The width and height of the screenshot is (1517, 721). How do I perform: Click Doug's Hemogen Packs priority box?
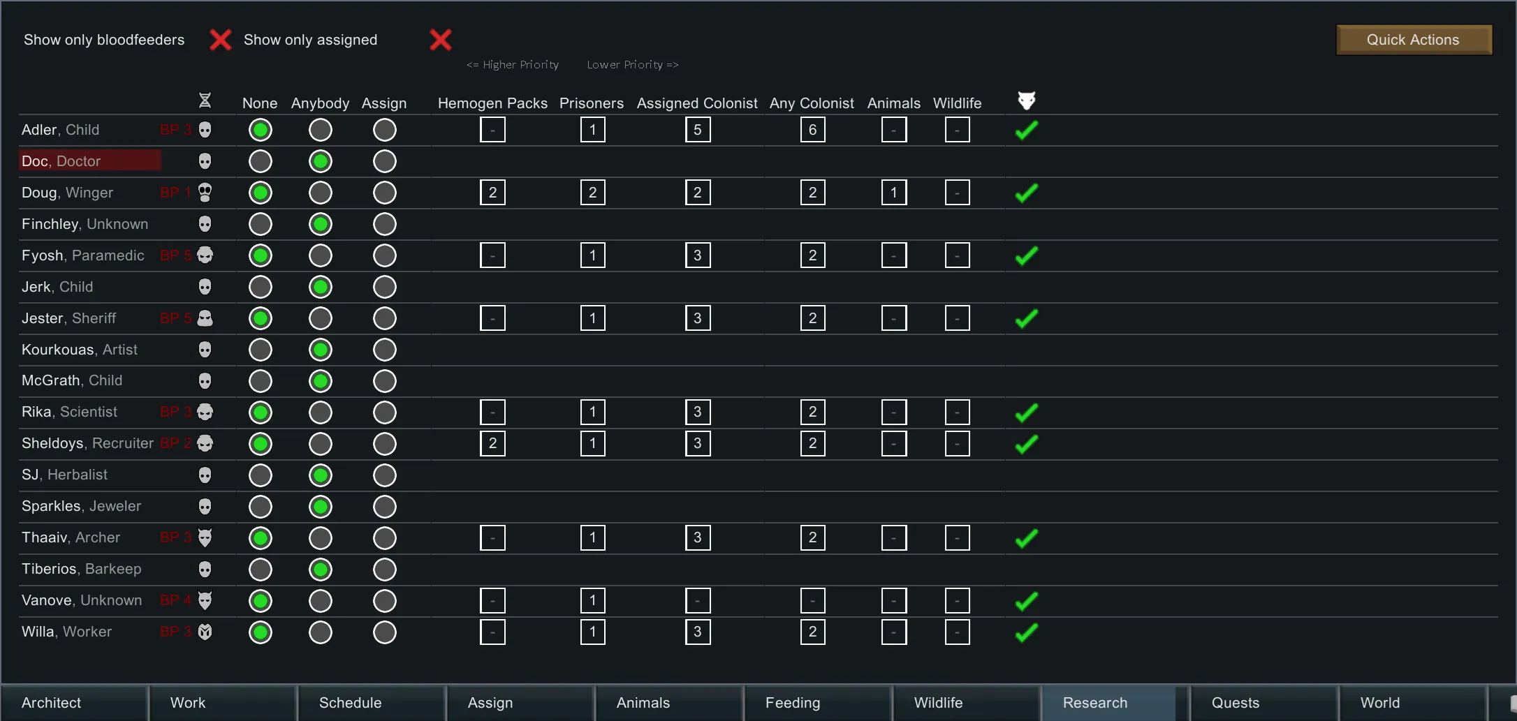[492, 193]
